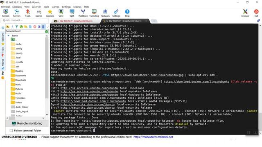Click the Settings gears toolbar icon
This screenshot has height=147, width=262.
pos(116,13)
